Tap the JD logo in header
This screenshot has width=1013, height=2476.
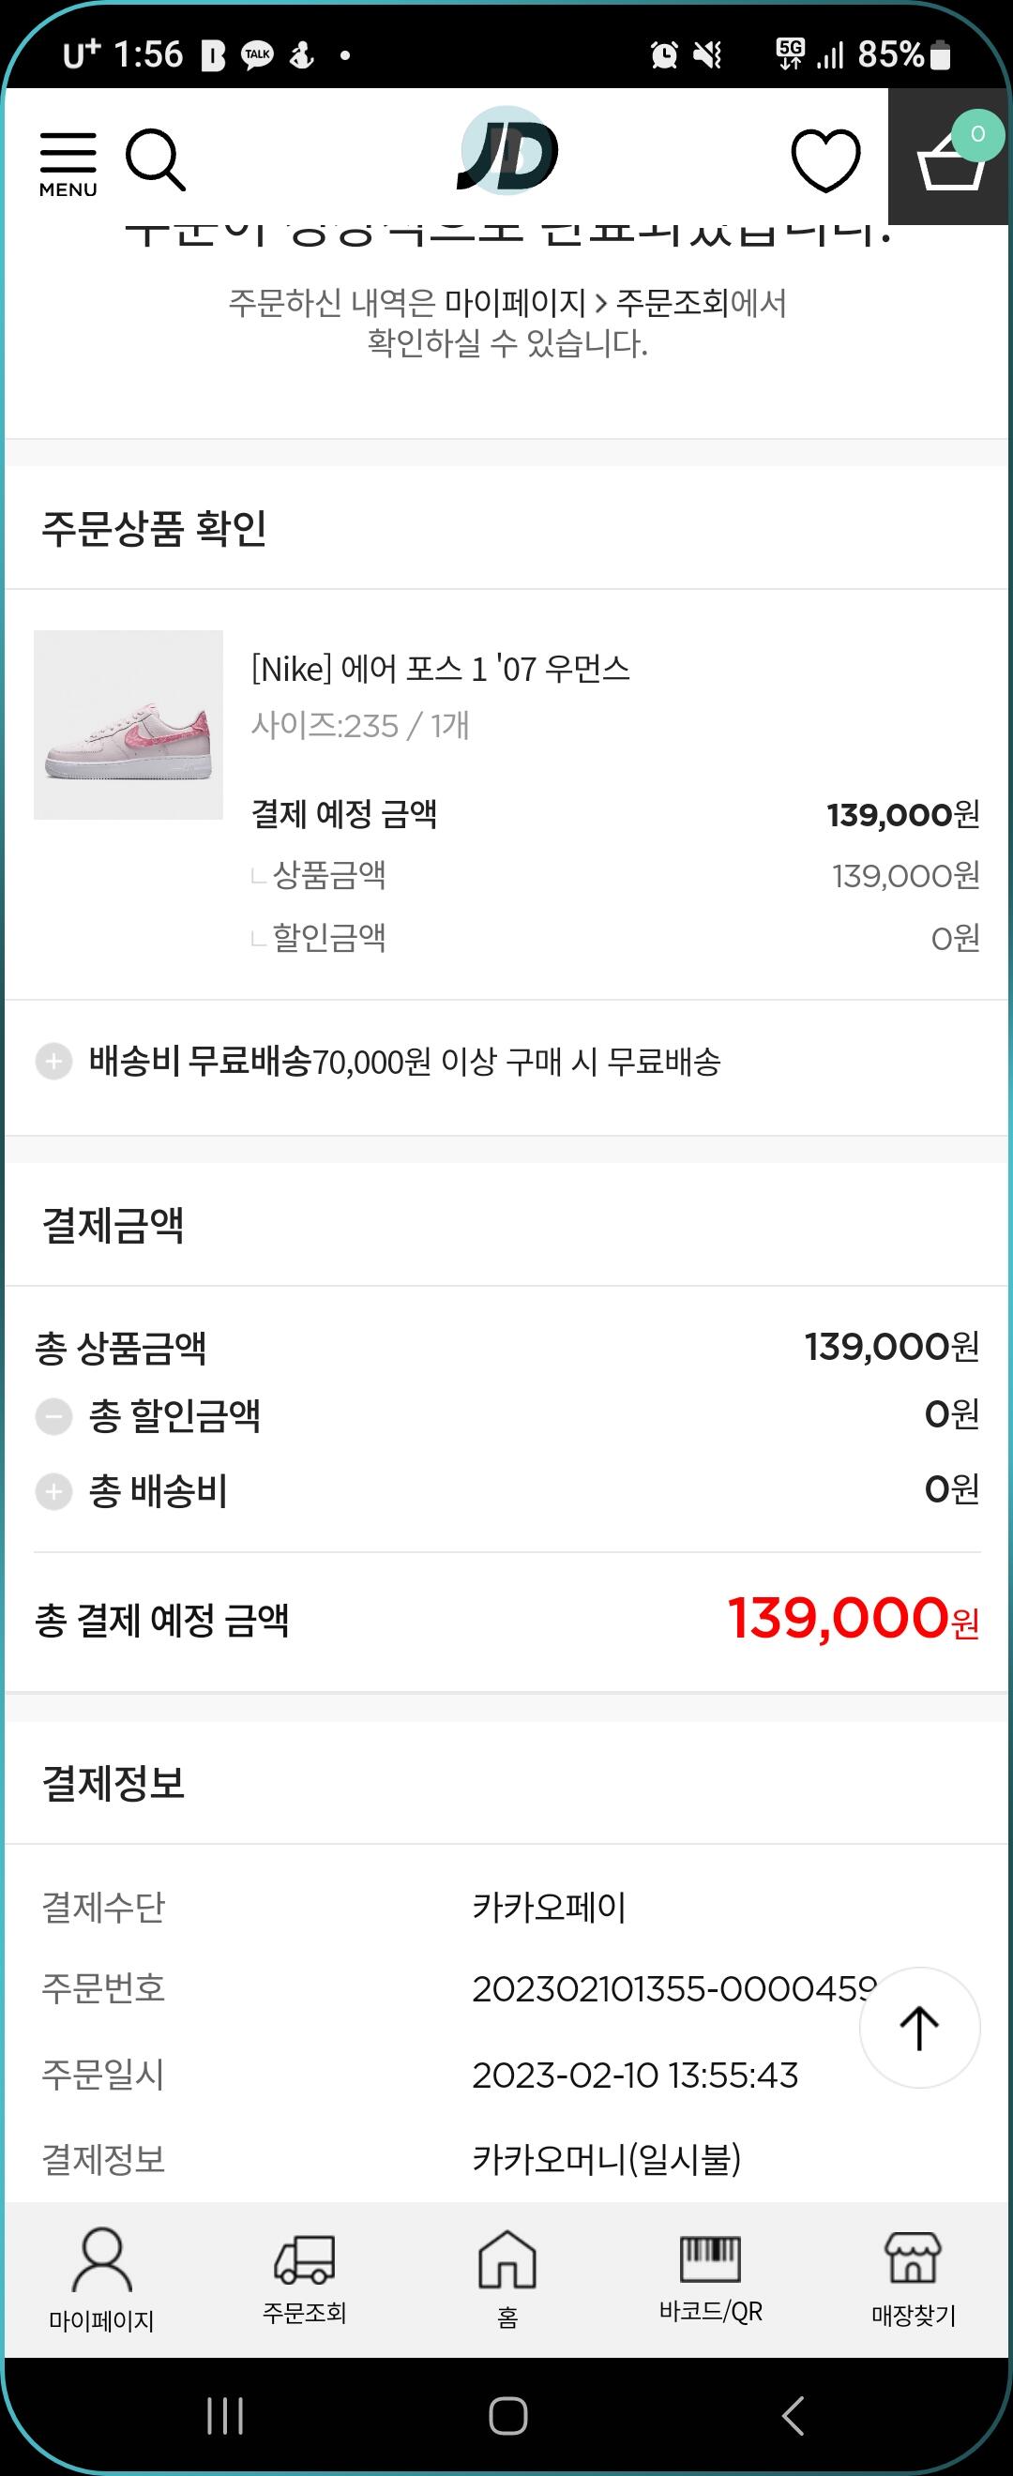click(506, 152)
